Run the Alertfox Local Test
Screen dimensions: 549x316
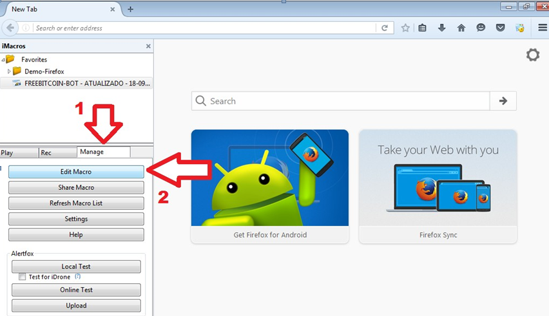(x=76, y=266)
